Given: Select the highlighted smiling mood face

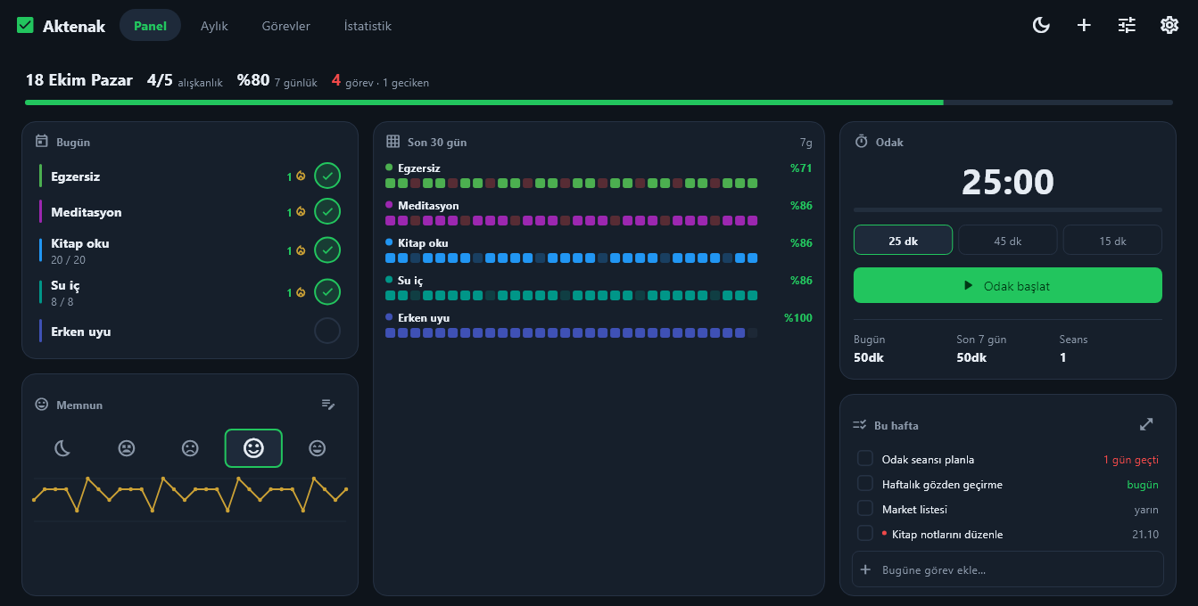Looking at the screenshot, I should (253, 448).
